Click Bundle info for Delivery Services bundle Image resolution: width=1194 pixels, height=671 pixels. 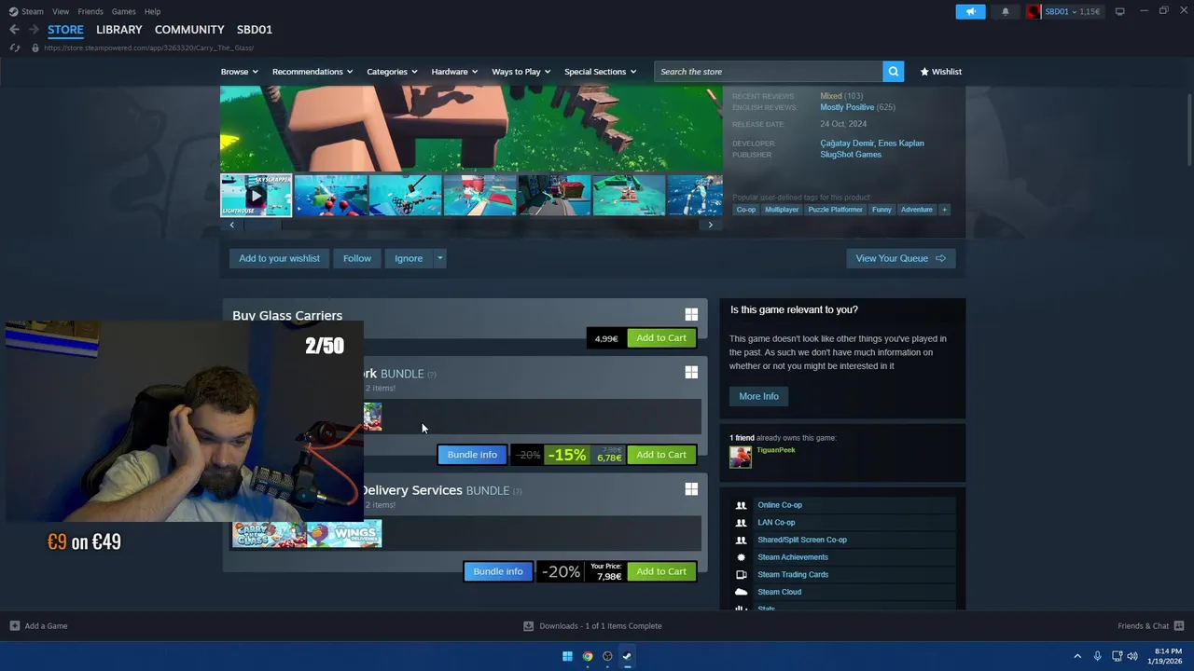[x=498, y=571]
